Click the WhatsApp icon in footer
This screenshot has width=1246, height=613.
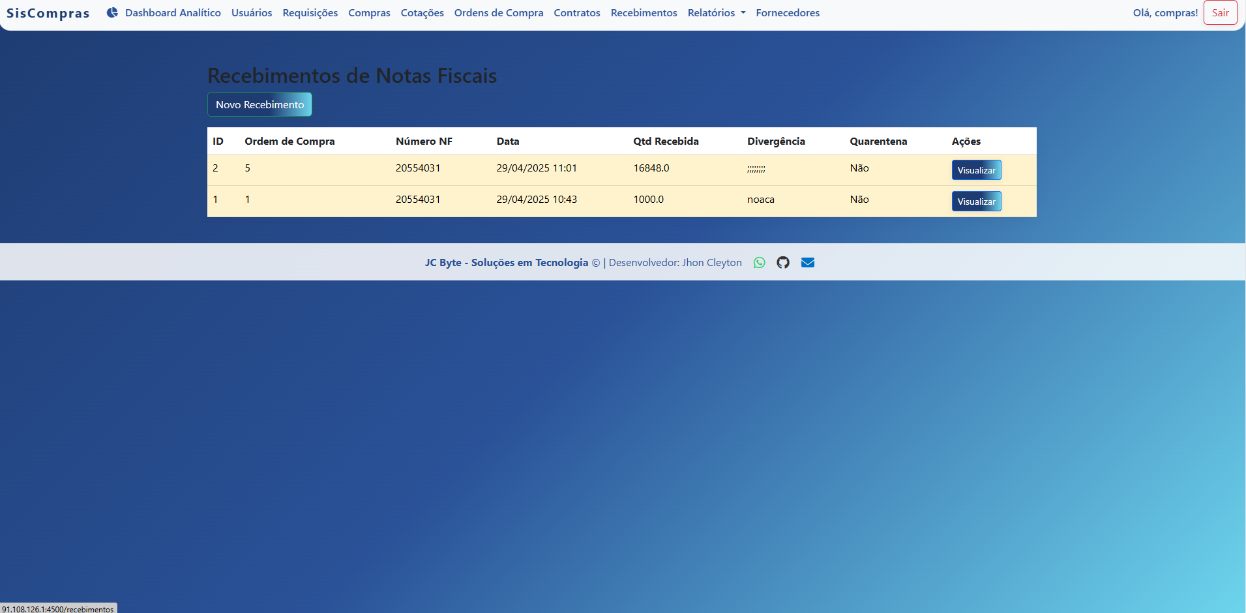click(x=759, y=263)
